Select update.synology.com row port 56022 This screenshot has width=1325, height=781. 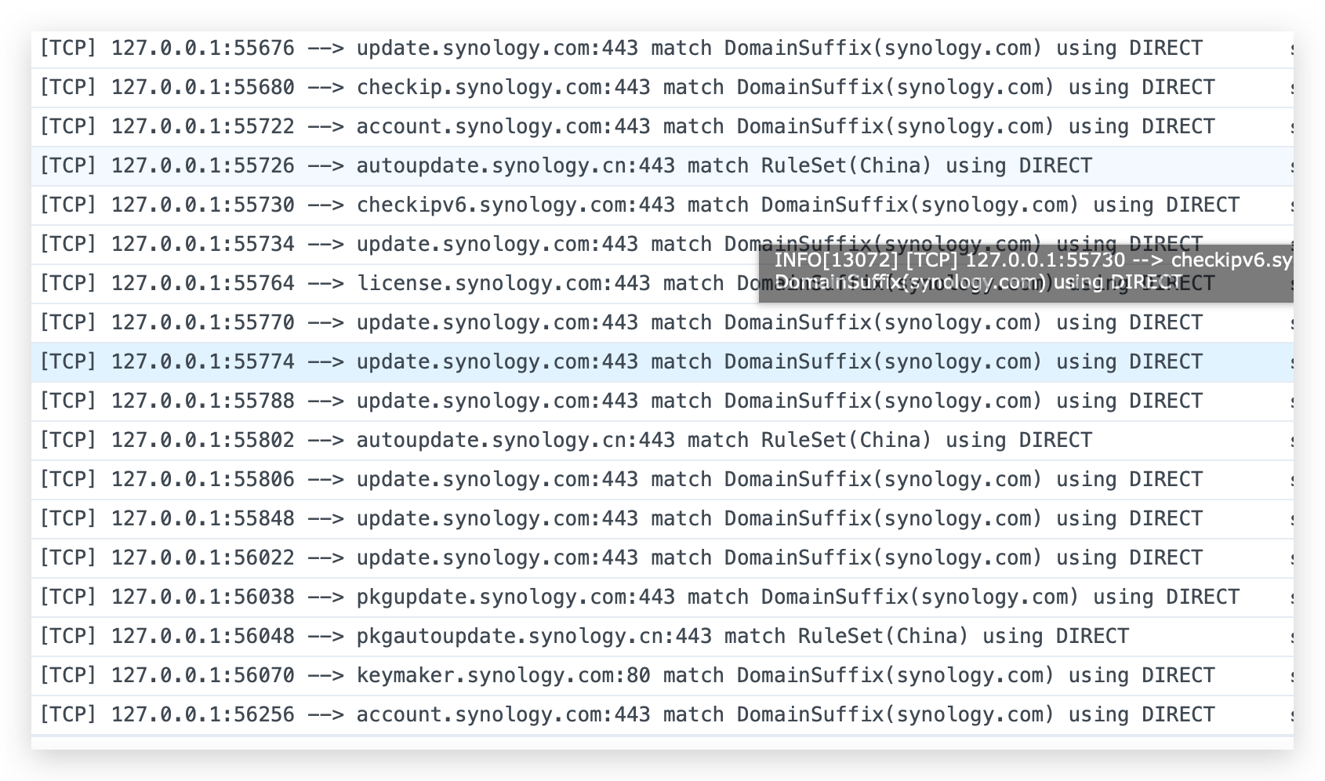[662, 558]
